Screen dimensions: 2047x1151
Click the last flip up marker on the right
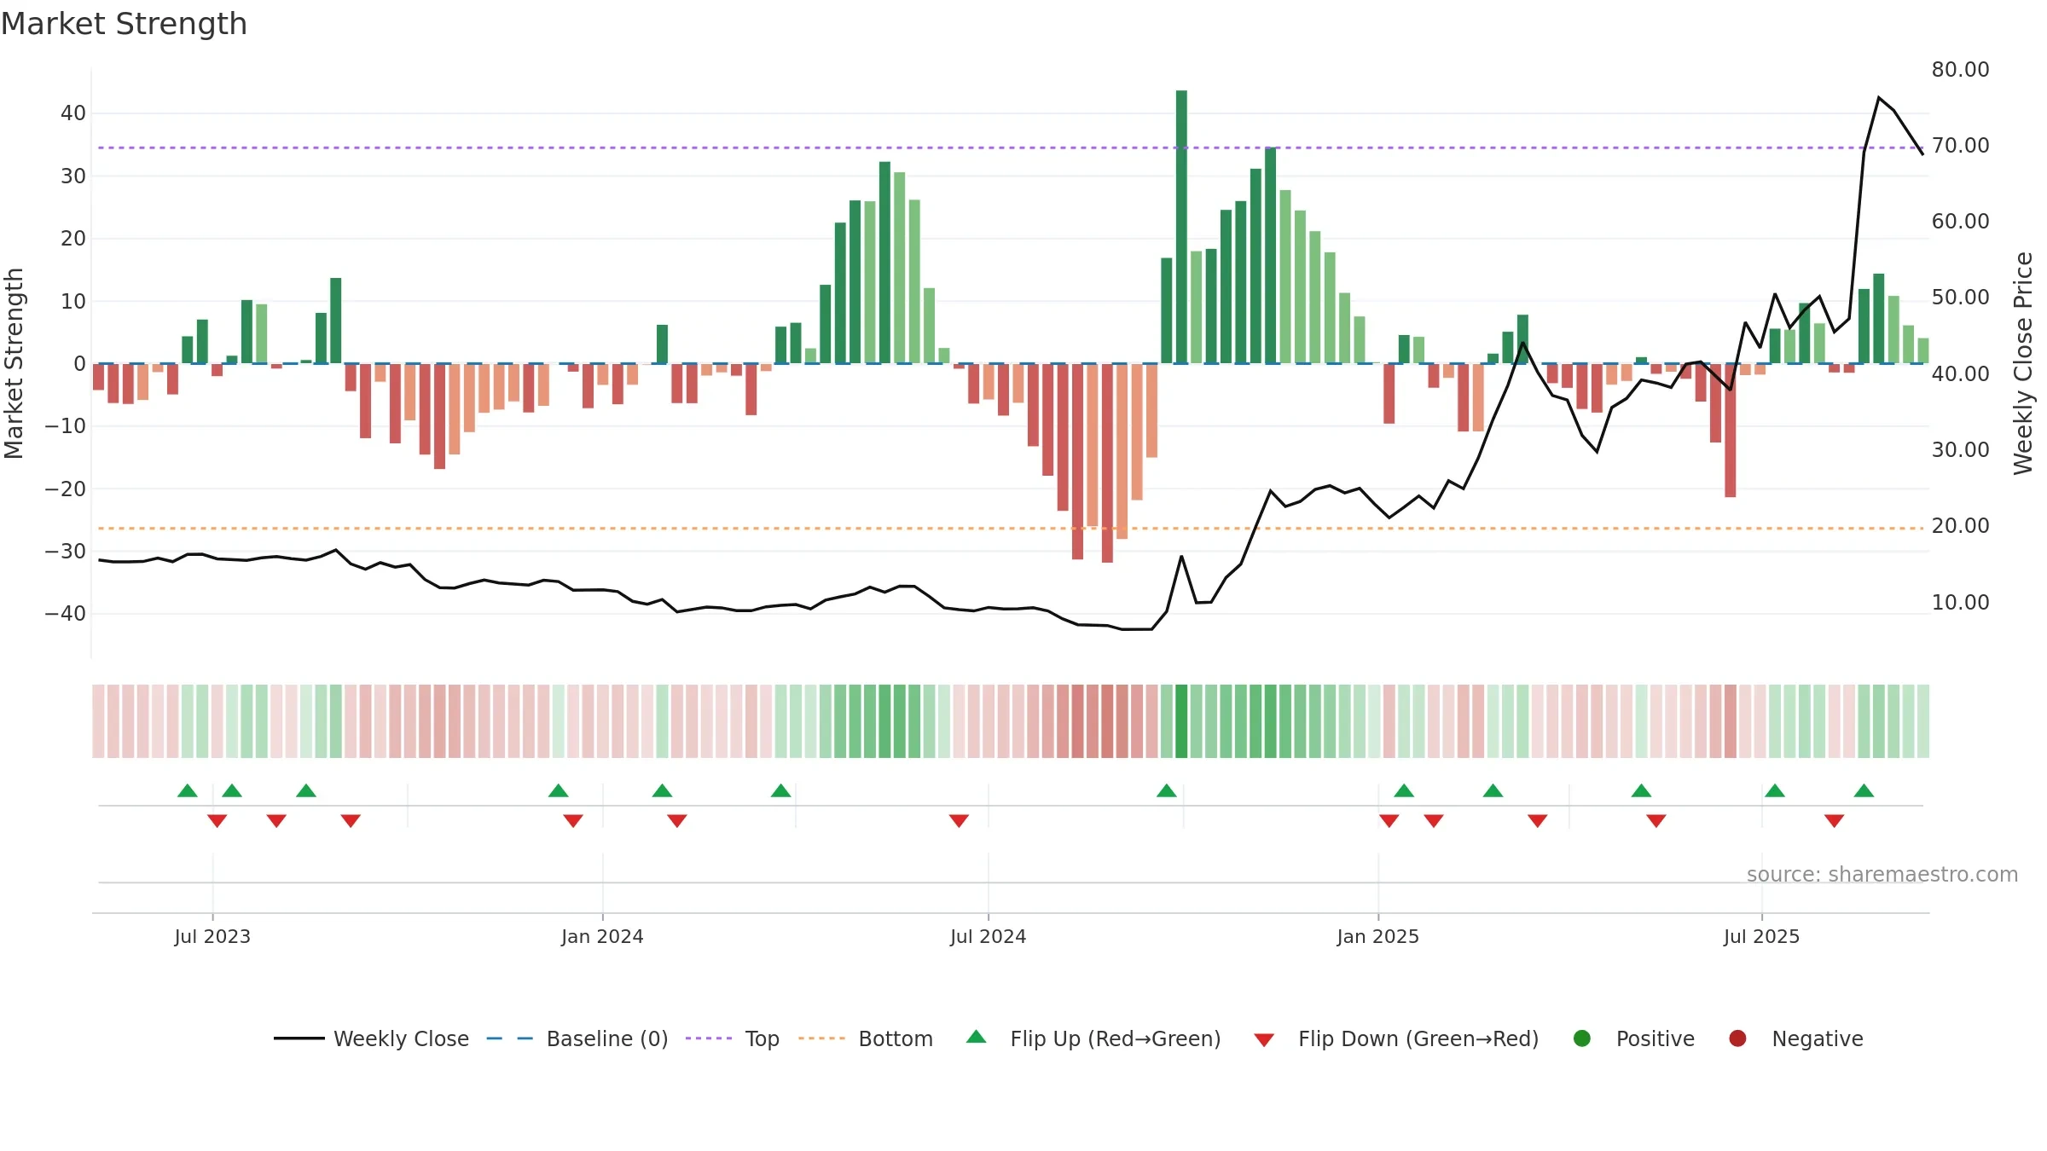(1864, 790)
